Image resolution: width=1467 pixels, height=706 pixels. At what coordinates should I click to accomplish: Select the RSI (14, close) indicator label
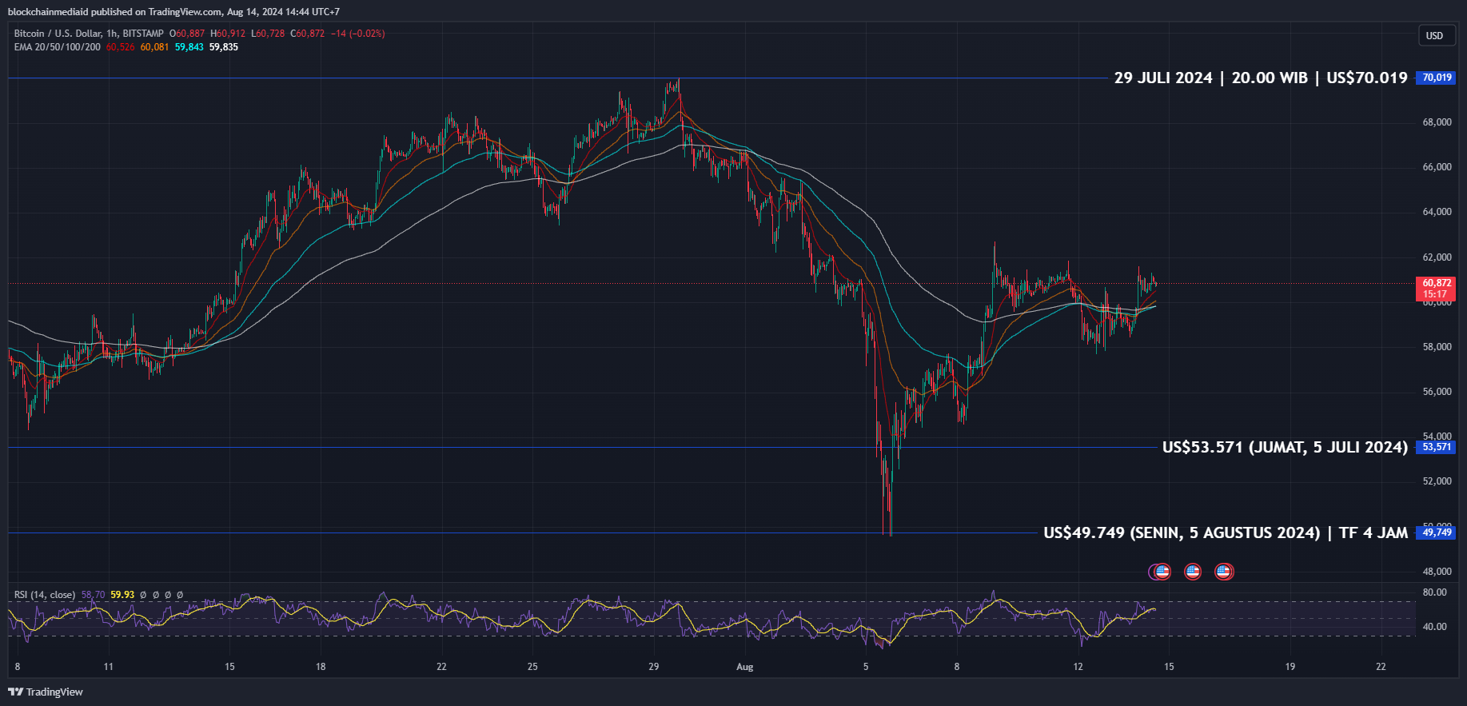click(45, 595)
